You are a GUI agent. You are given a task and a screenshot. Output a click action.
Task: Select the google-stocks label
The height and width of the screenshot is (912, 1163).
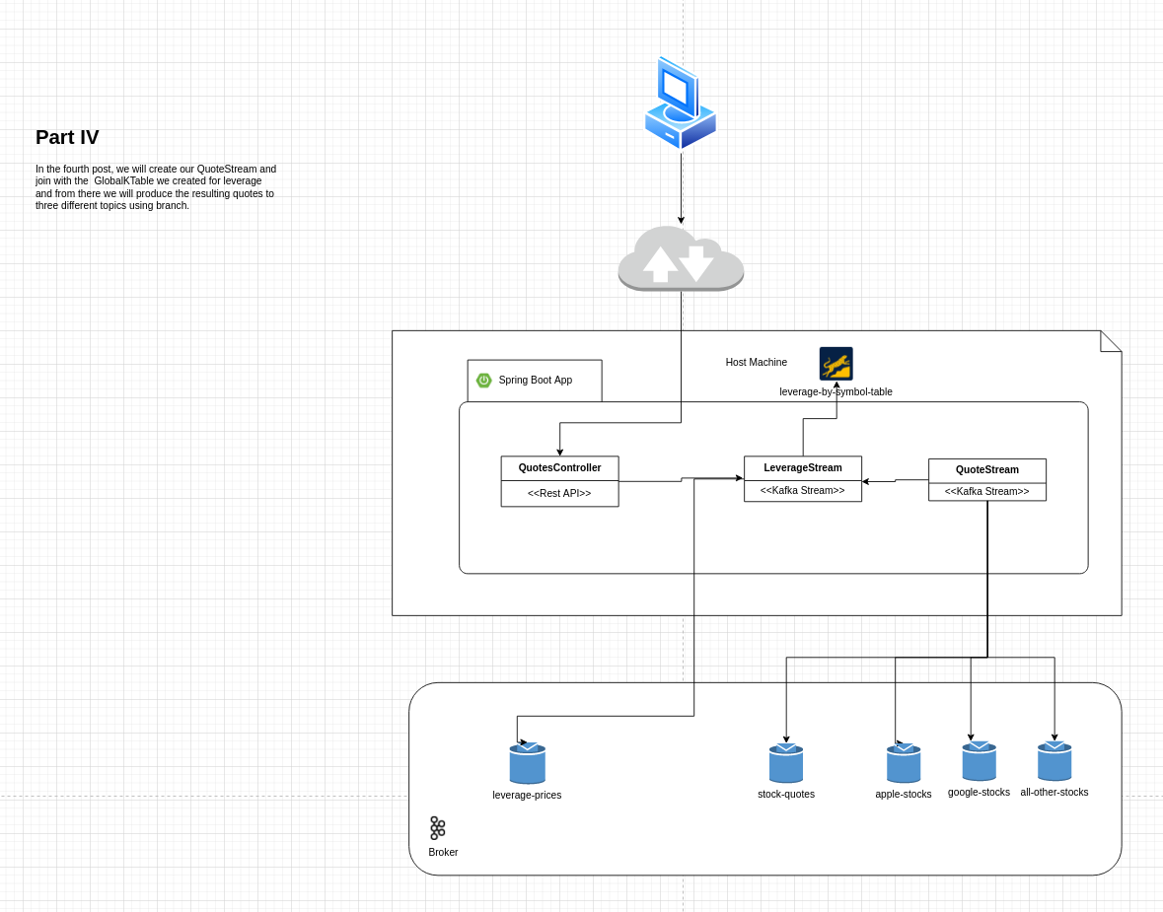[980, 793]
